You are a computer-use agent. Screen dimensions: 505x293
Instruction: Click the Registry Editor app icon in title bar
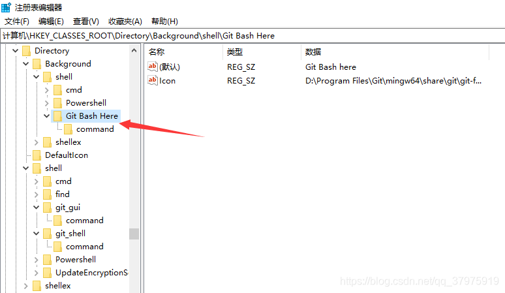[6, 7]
